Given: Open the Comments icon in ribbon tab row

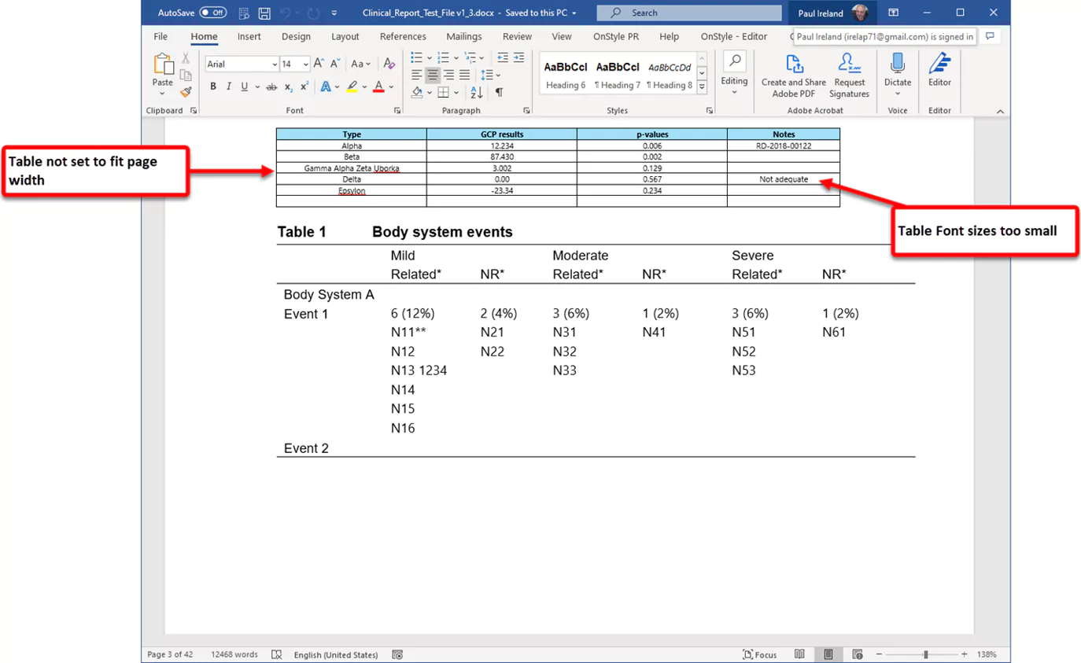Looking at the screenshot, I should (991, 36).
